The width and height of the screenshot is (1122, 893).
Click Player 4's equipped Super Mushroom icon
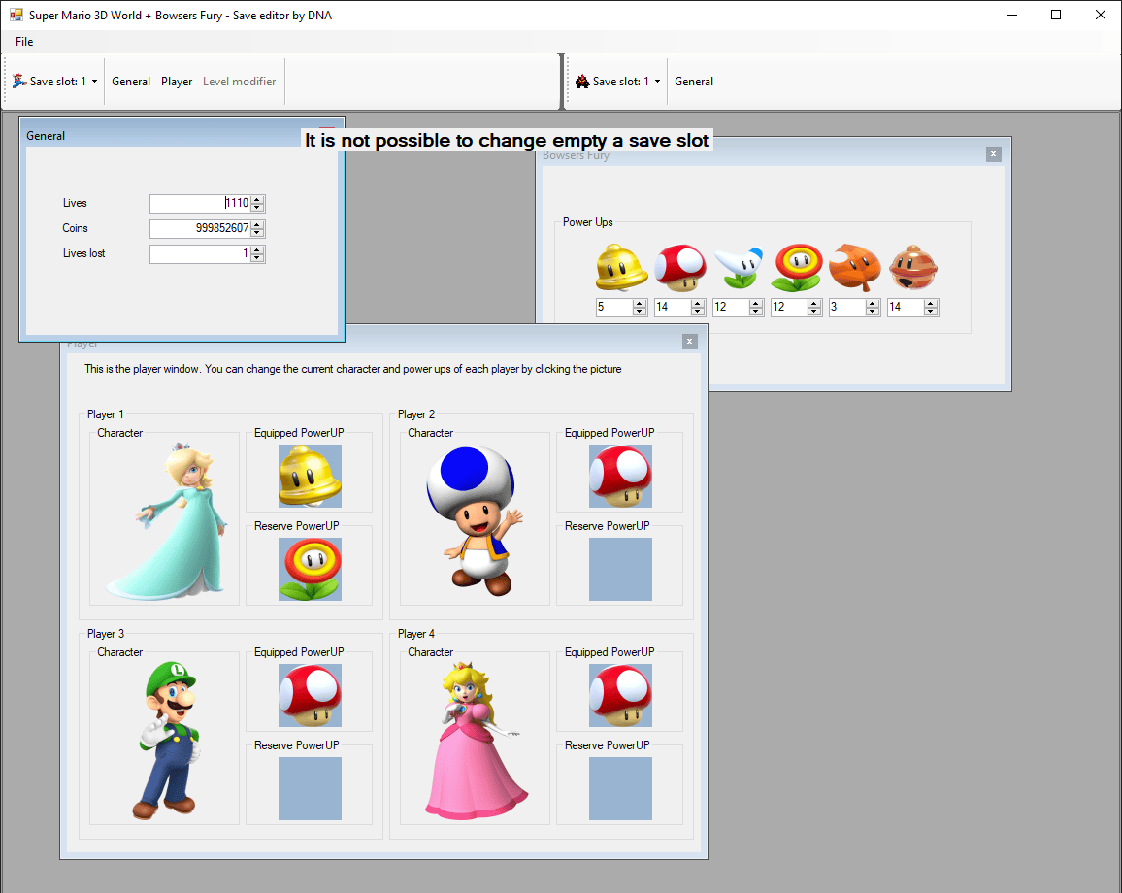click(620, 695)
